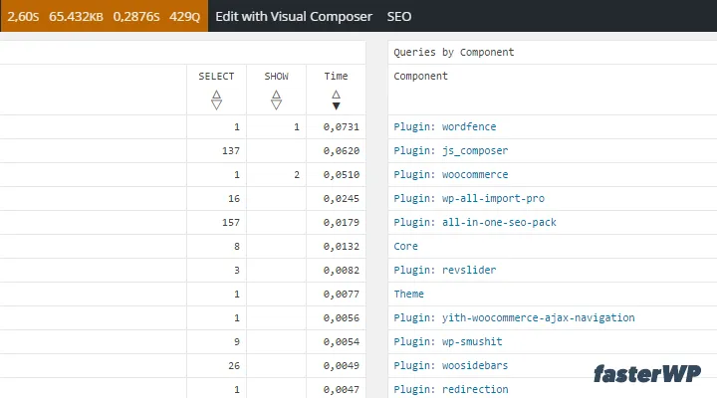
Task: Open Plugin: yith-woocommerce-ajax-navigation link
Action: pos(514,317)
